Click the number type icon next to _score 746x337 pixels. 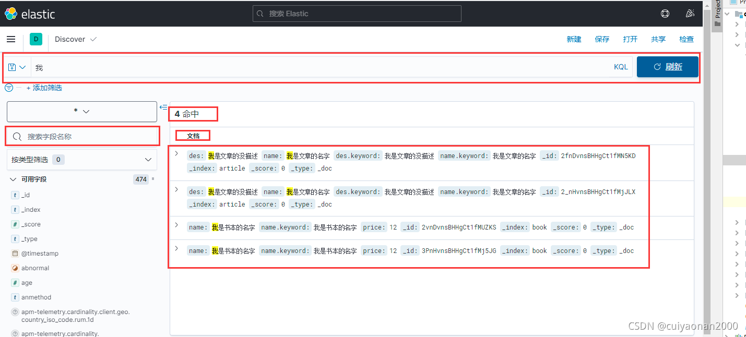pyautogui.click(x=15, y=224)
